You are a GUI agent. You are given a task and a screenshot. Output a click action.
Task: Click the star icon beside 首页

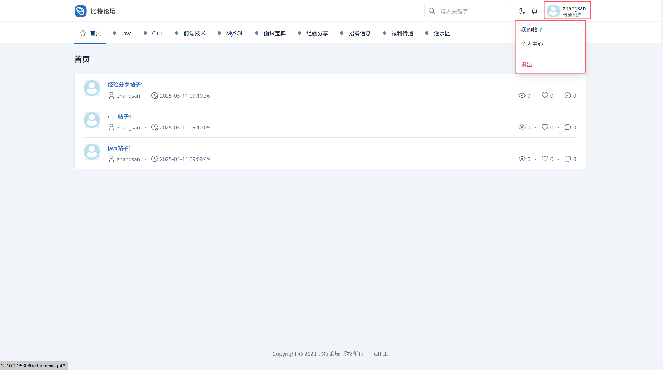[83, 33]
